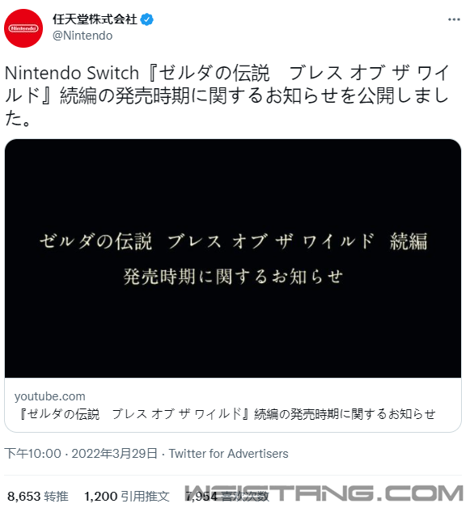Open the Nintendo red logo profile avatar
This screenshot has height=512, width=474.
[x=23, y=28]
